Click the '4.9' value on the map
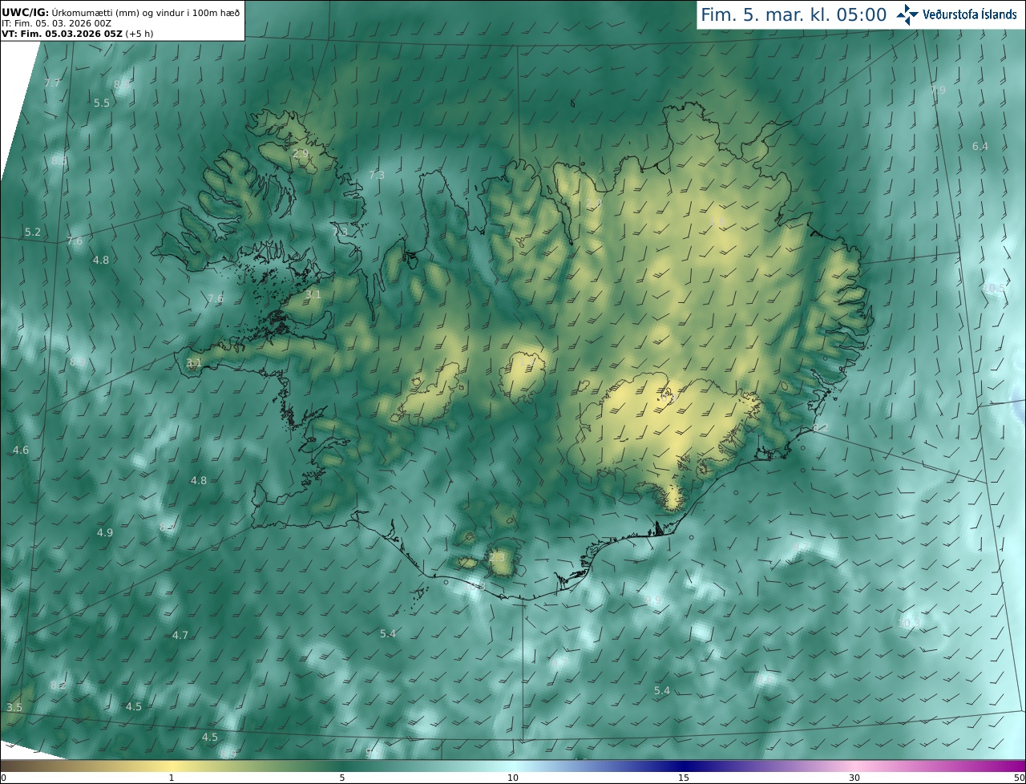Image resolution: width=1026 pixels, height=784 pixels. [x=105, y=533]
